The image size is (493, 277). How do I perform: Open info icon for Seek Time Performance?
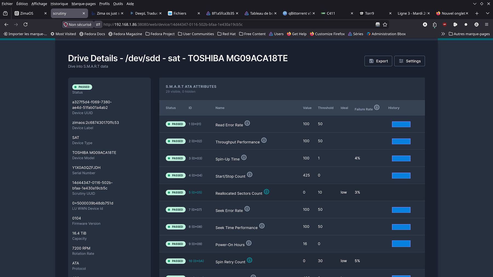pos(262,226)
